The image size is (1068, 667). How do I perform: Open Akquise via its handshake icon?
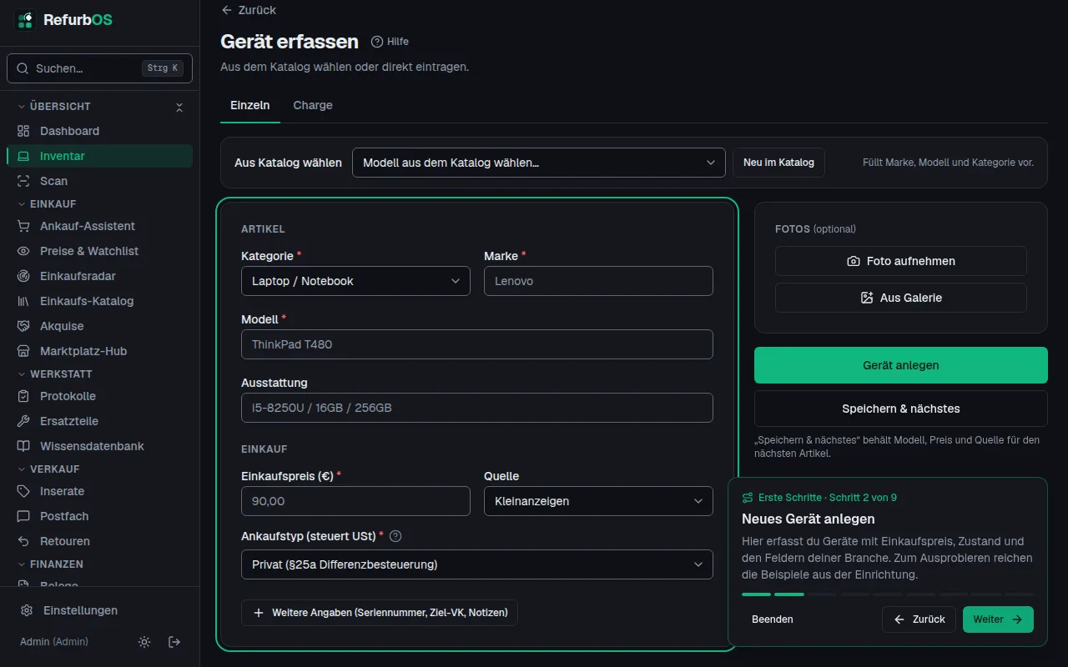pyautogui.click(x=23, y=326)
